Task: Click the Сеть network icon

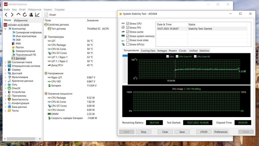Action: [x=9, y=84]
